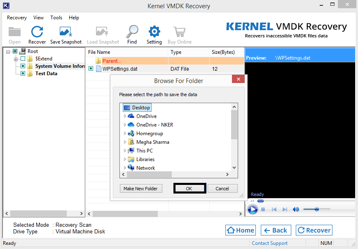358x249 pixels.
Task: Click the preview seek bar handle
Action: pos(260,201)
